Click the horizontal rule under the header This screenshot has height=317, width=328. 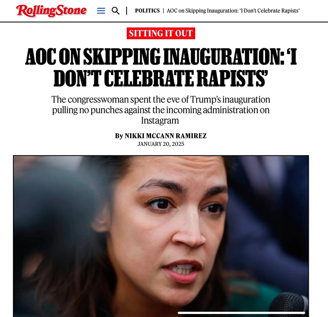point(164,22)
